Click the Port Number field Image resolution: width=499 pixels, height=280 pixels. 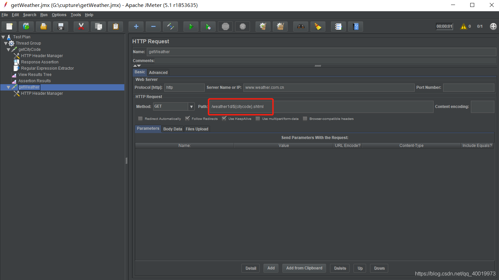[469, 87]
